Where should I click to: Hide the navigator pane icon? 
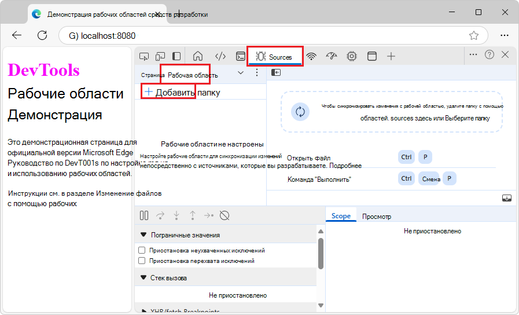pyautogui.click(x=276, y=72)
